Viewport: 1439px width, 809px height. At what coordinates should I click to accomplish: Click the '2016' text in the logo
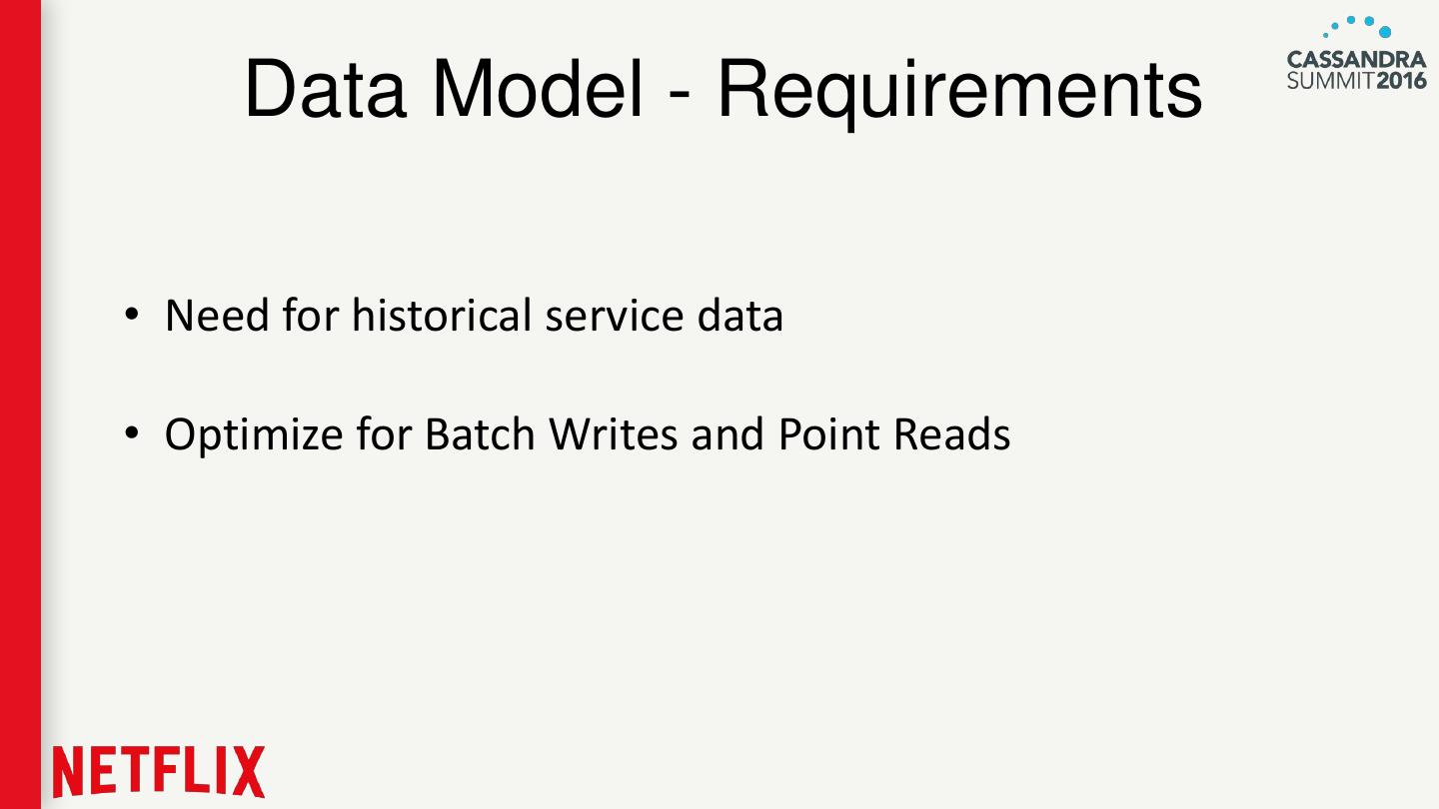pyautogui.click(x=1401, y=79)
